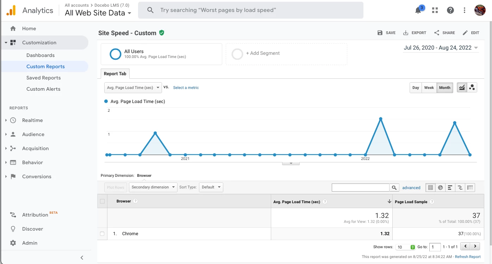Open the Google apps grid icon

(x=435, y=10)
